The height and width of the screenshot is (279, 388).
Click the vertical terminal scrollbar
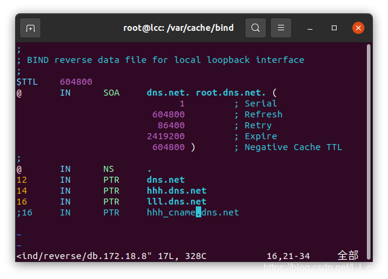(x=369, y=152)
